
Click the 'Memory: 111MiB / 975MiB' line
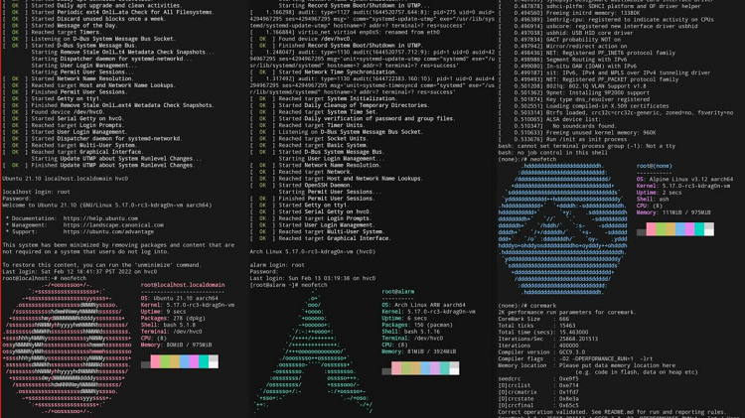673,212
